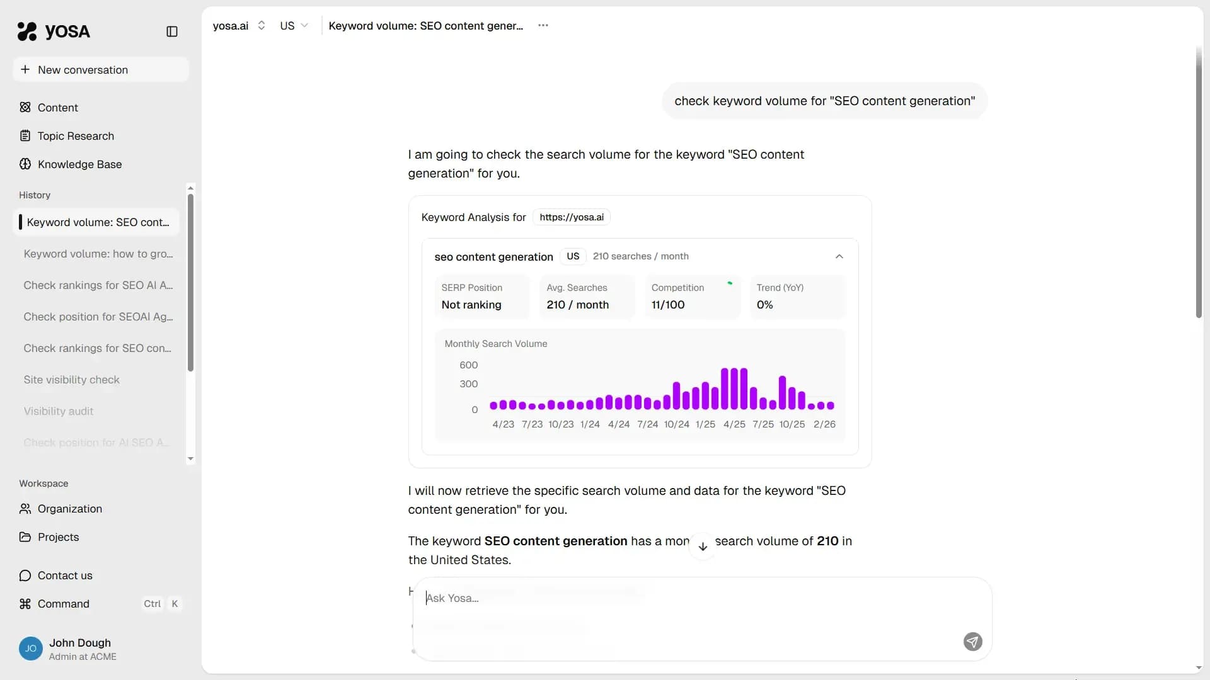The width and height of the screenshot is (1210, 680).
Task: Click the Organization people icon
Action: coord(25,508)
